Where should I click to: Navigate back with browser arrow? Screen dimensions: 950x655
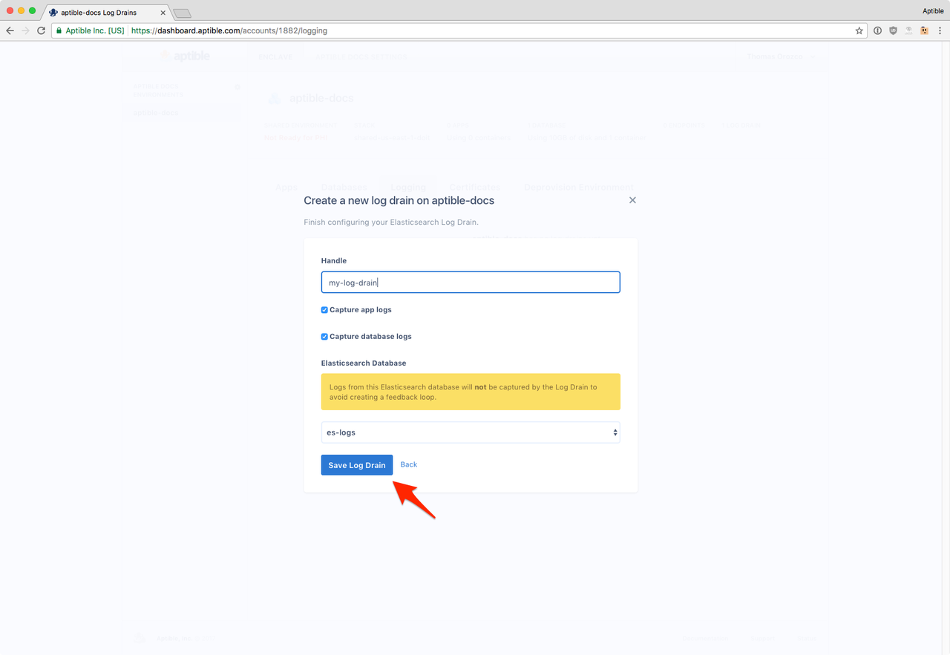(10, 31)
